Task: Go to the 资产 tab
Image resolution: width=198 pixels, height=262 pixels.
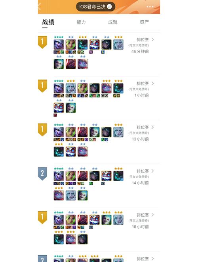Action: [x=144, y=22]
